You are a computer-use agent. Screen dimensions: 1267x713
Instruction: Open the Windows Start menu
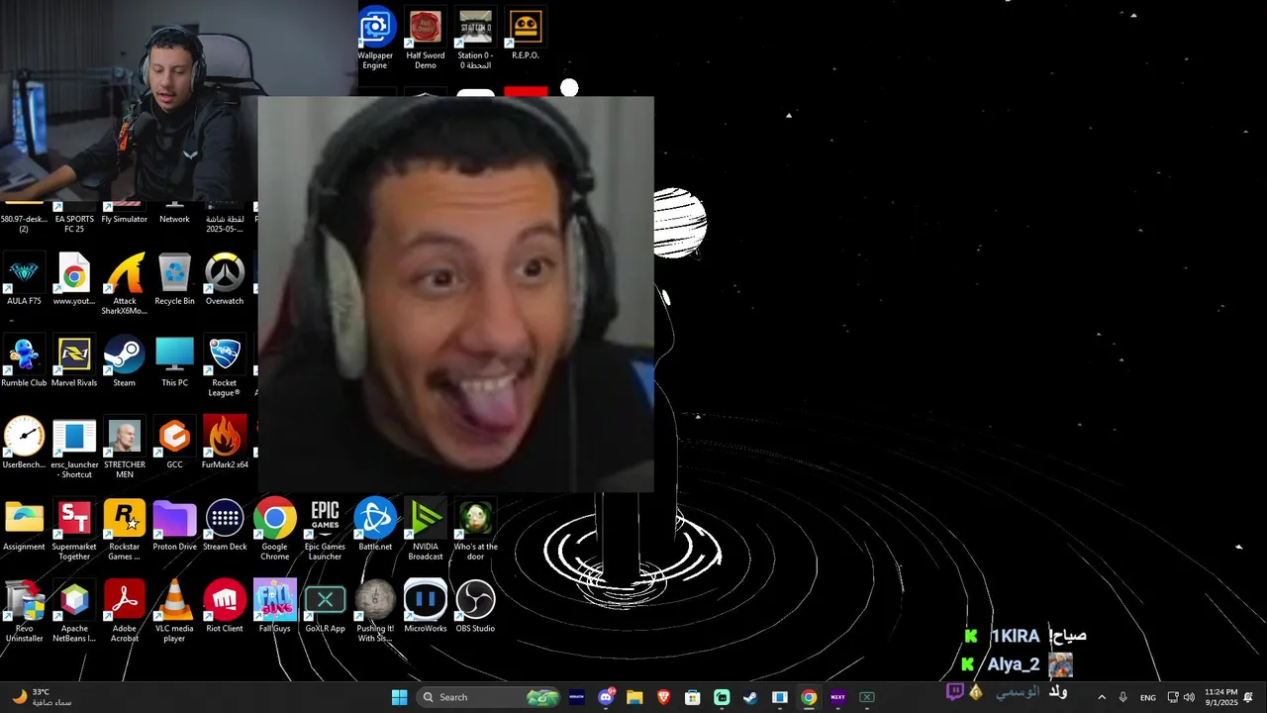click(x=399, y=697)
